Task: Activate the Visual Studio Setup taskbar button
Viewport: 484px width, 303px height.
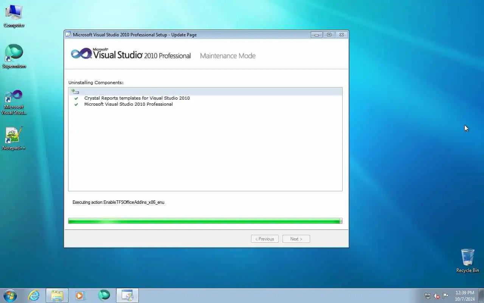Action: [x=127, y=295]
